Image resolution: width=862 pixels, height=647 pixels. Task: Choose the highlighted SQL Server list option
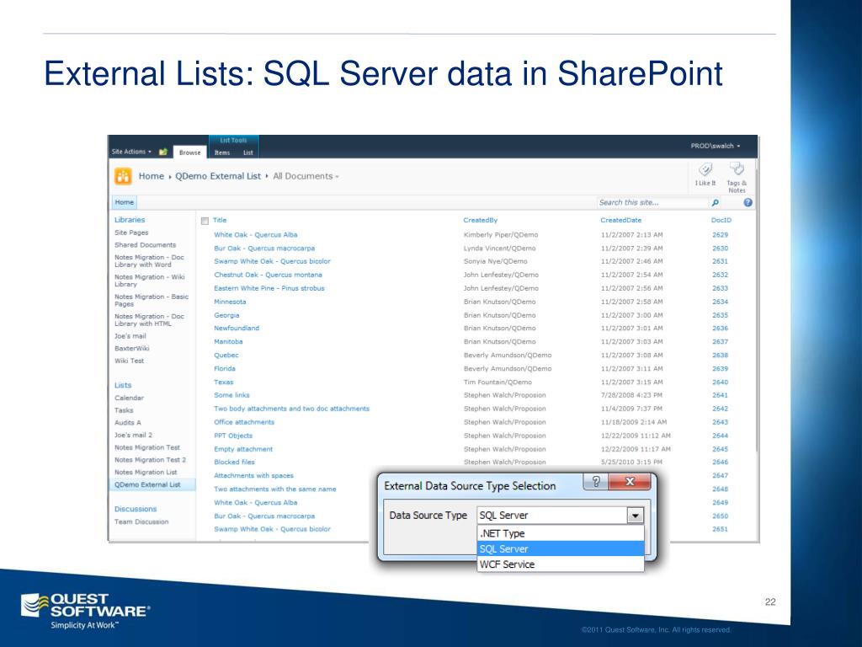[x=560, y=548]
